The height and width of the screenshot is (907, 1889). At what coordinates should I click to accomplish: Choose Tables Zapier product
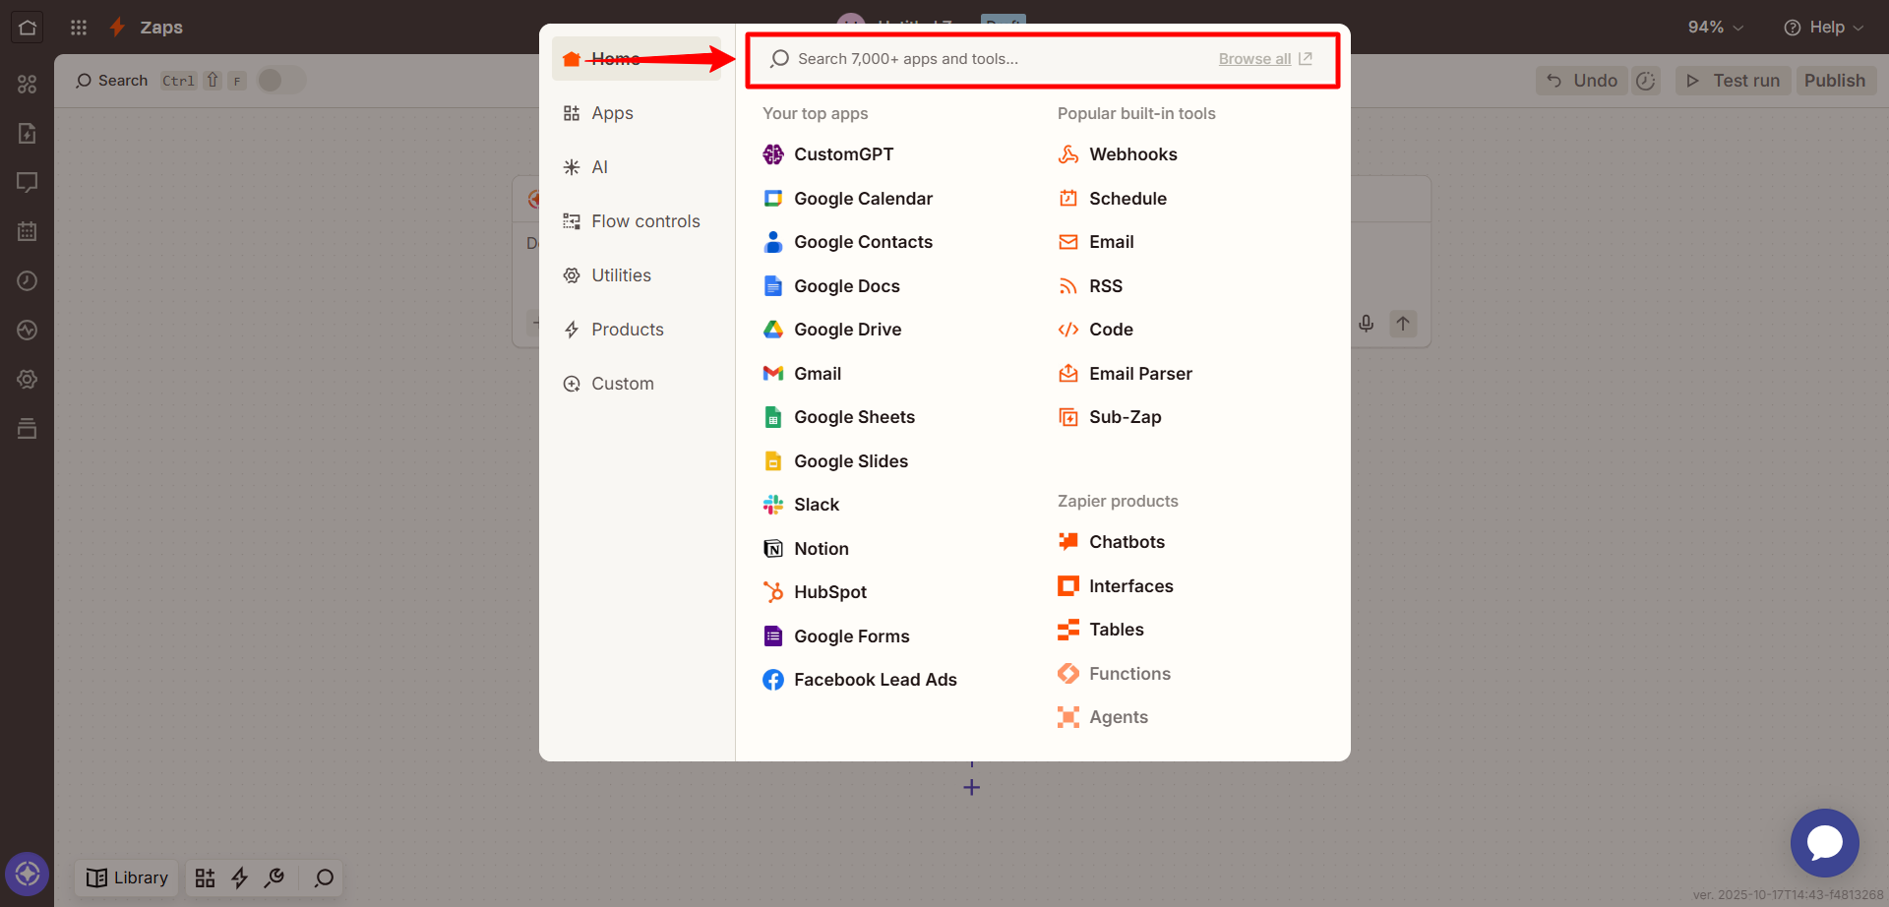click(1101, 630)
